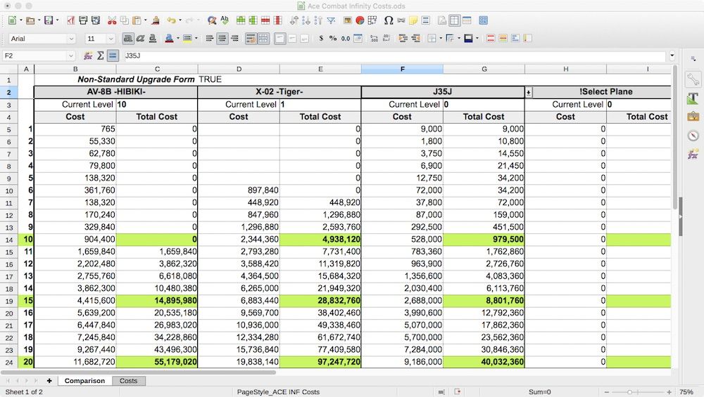Insert a special character with Omega icon

tap(388, 20)
